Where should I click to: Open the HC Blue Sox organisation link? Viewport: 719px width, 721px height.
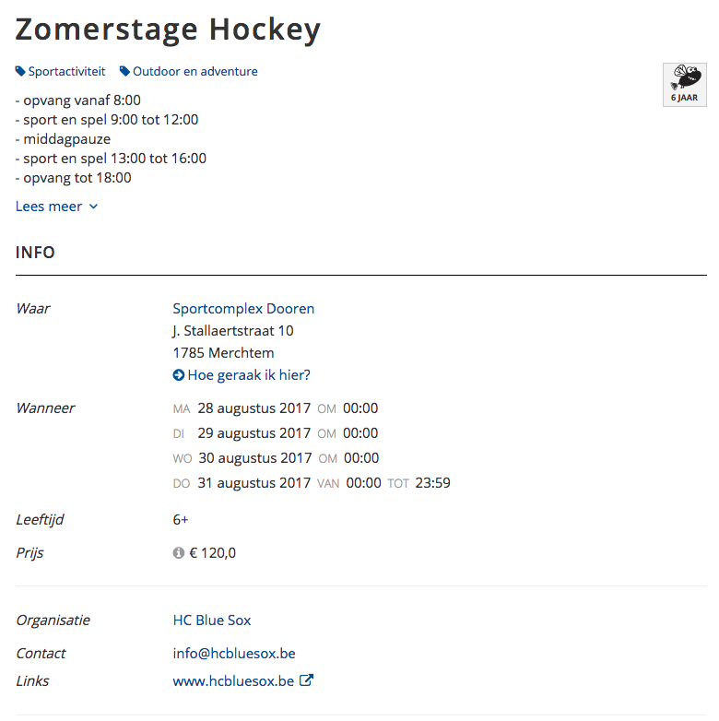pyautogui.click(x=212, y=621)
